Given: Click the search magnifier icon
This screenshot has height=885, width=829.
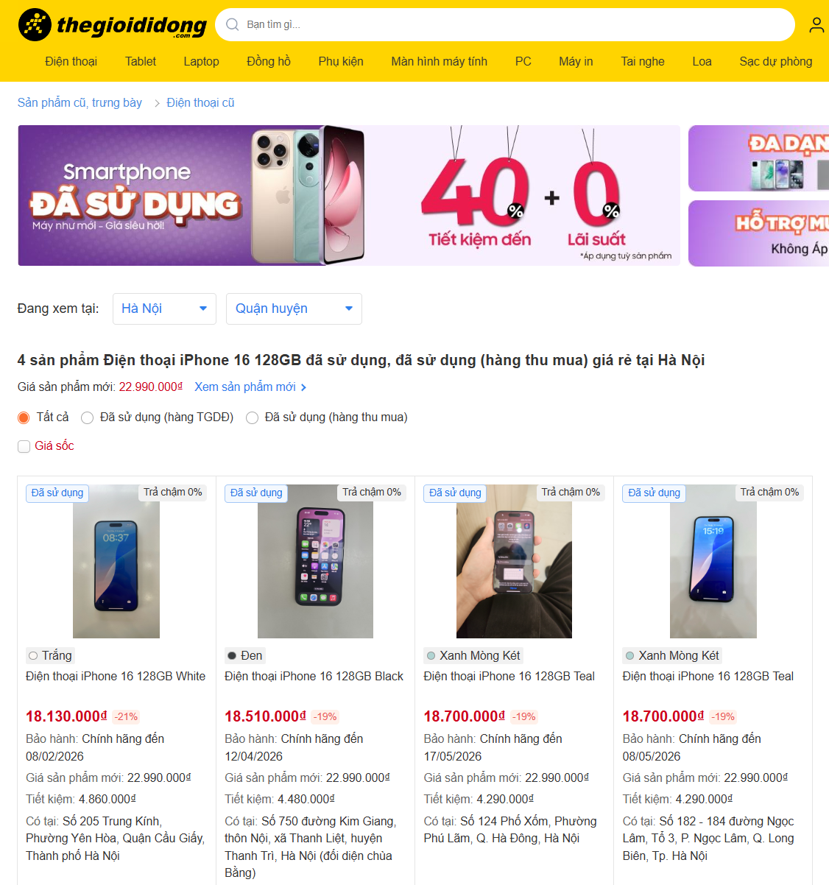Looking at the screenshot, I should 233,24.
